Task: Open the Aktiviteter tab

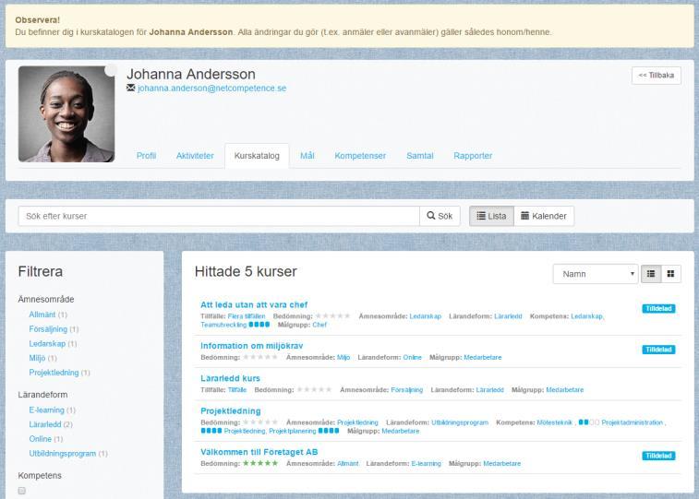Action: 195,156
